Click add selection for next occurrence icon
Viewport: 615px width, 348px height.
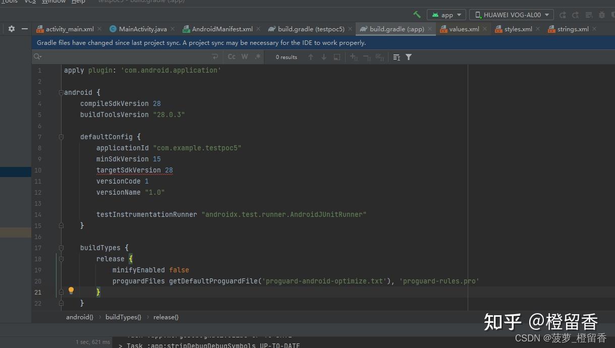click(354, 57)
